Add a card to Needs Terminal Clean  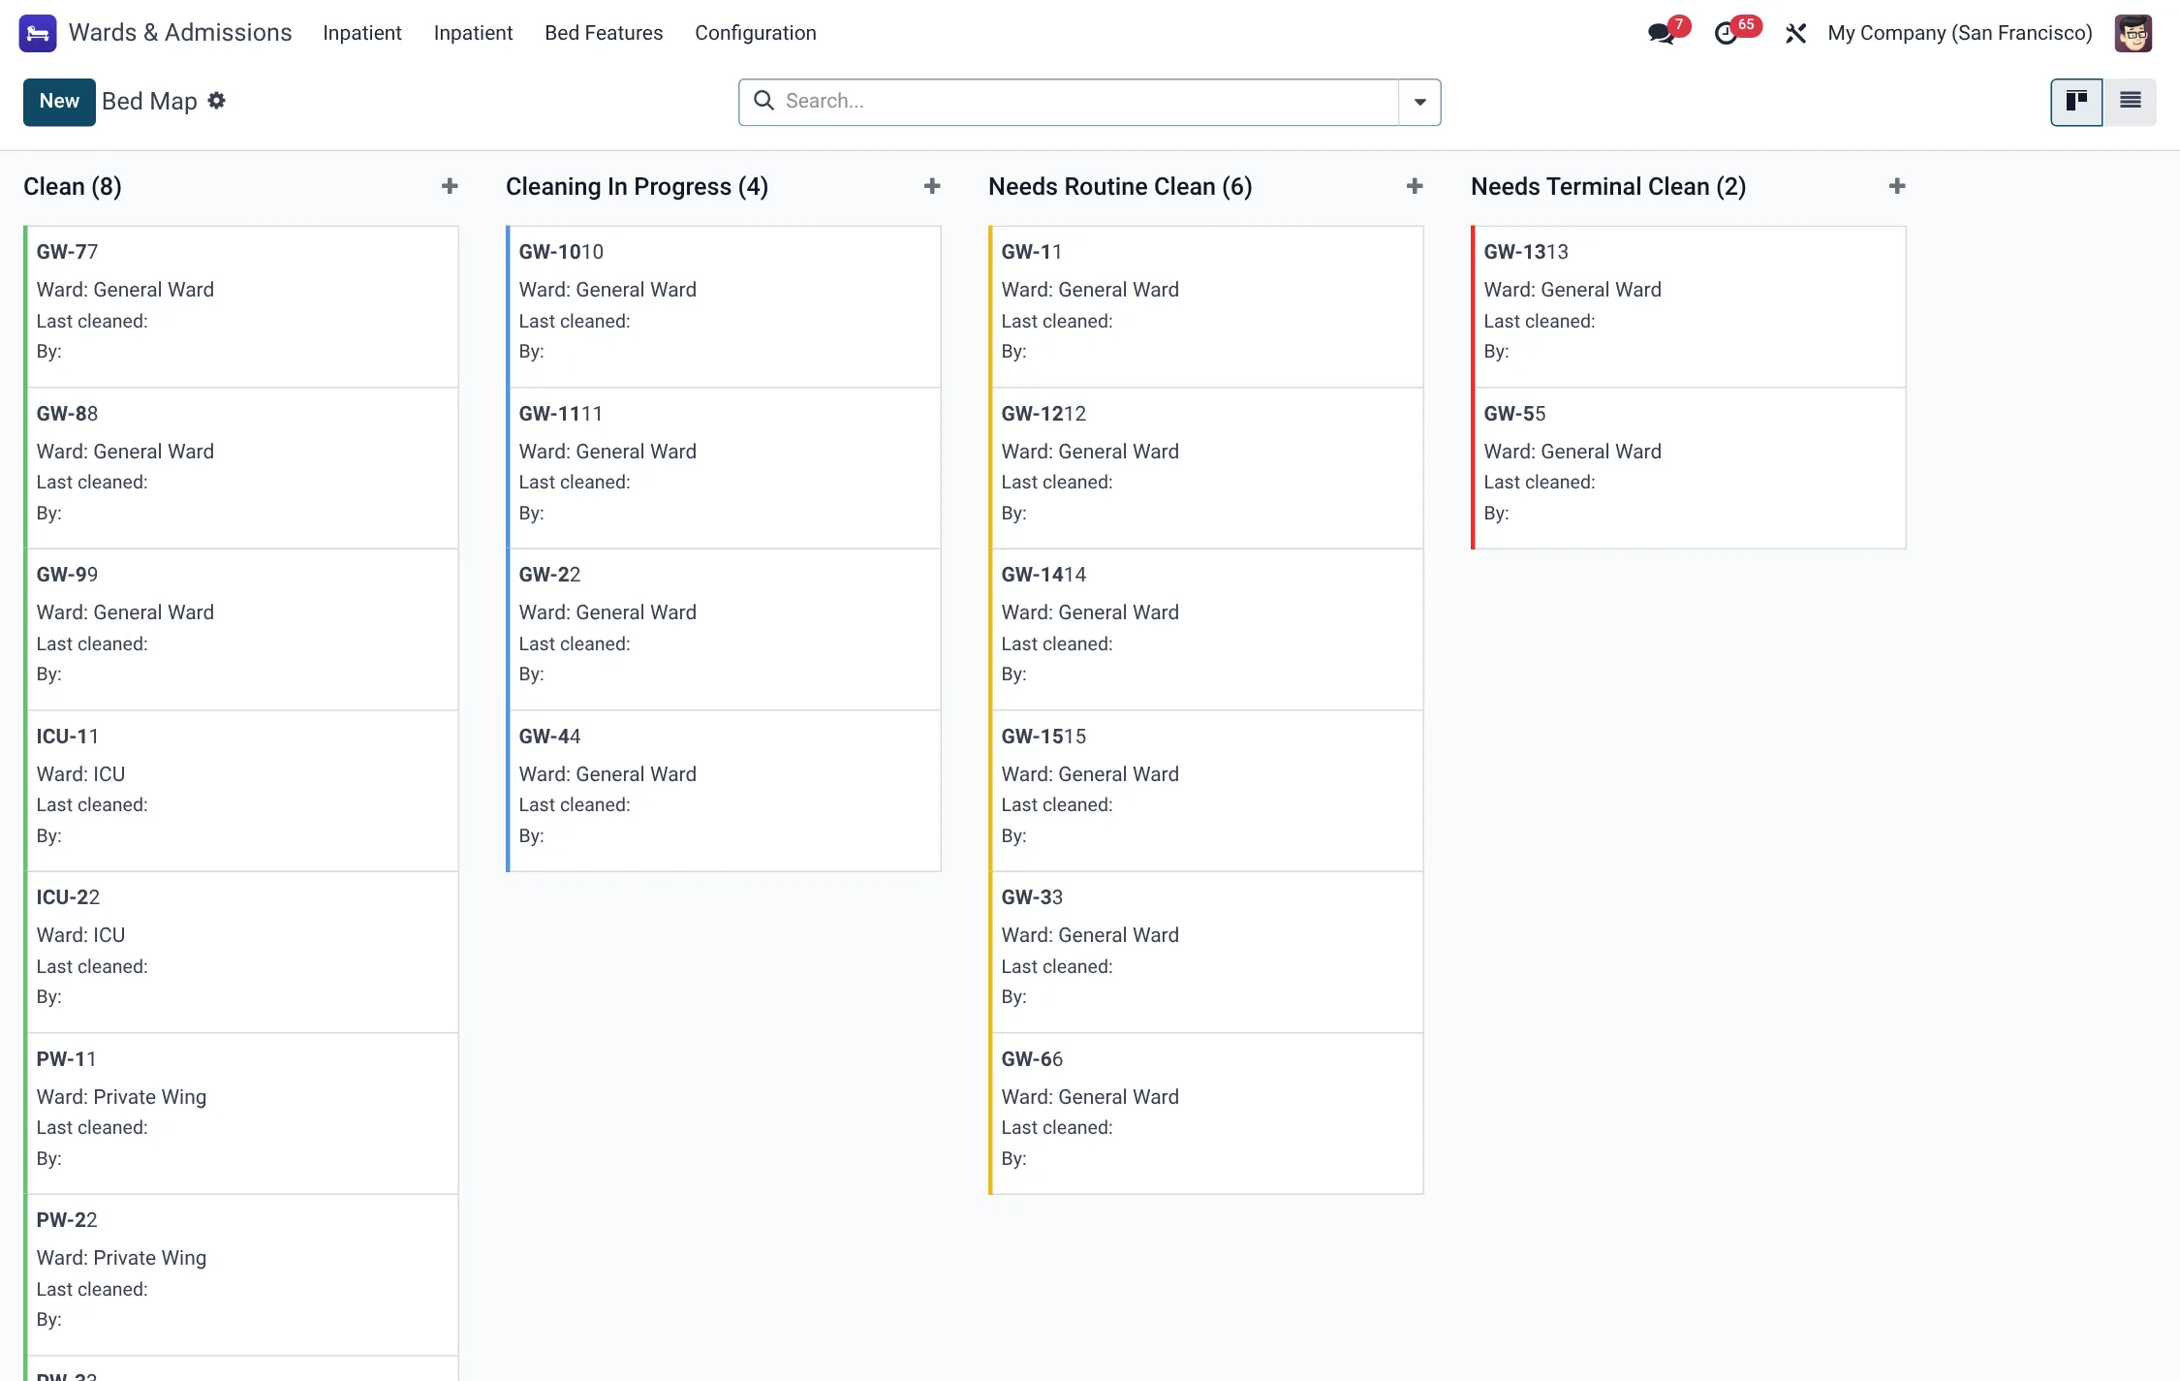click(1897, 186)
